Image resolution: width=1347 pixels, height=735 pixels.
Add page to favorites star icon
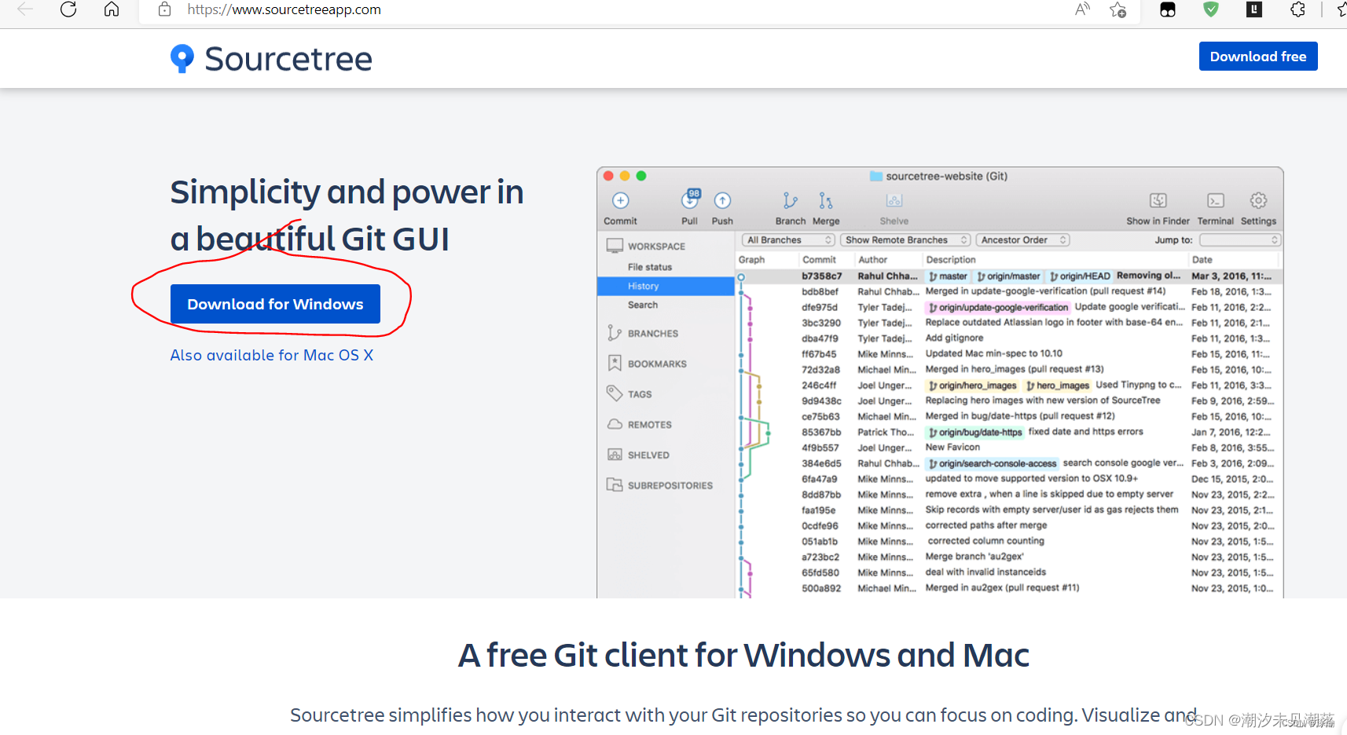point(1118,9)
